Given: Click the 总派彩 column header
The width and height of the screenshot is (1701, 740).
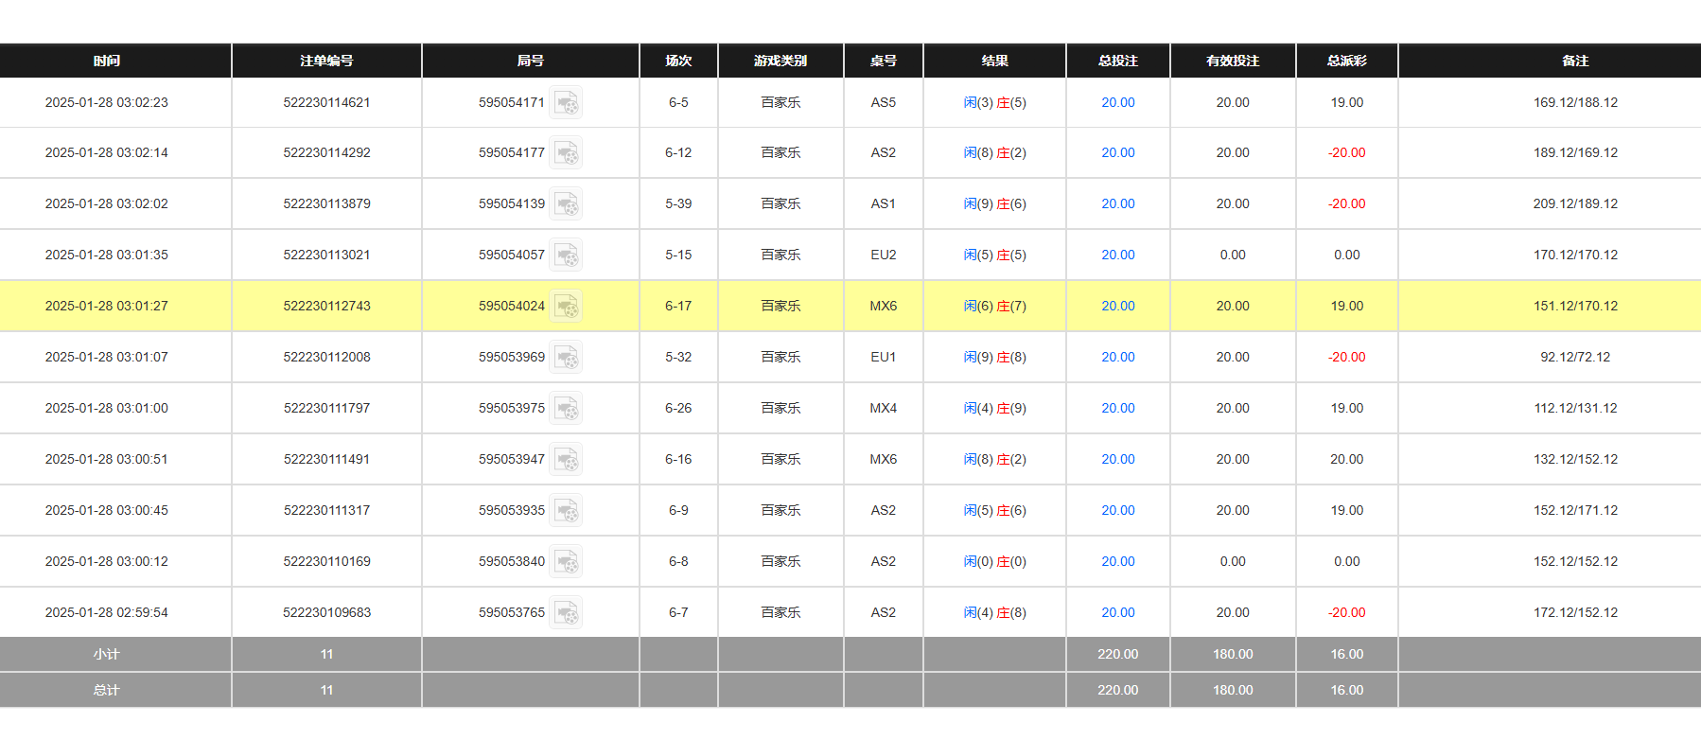Looking at the screenshot, I should 1346,61.
